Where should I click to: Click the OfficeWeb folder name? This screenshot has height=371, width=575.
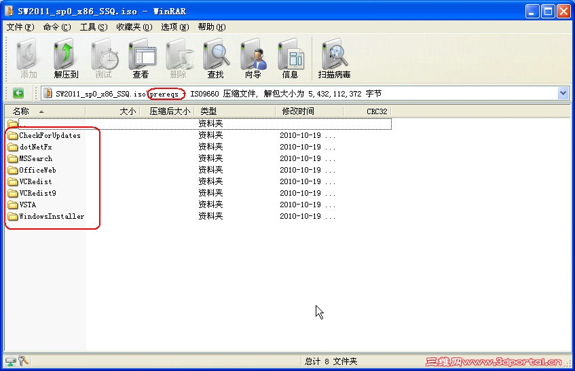coord(38,171)
